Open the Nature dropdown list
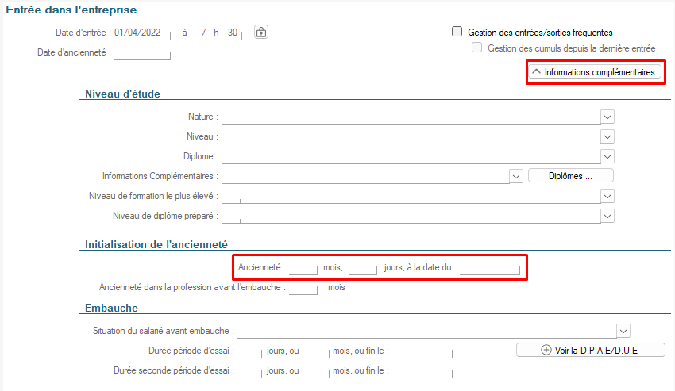The image size is (675, 391). click(607, 117)
